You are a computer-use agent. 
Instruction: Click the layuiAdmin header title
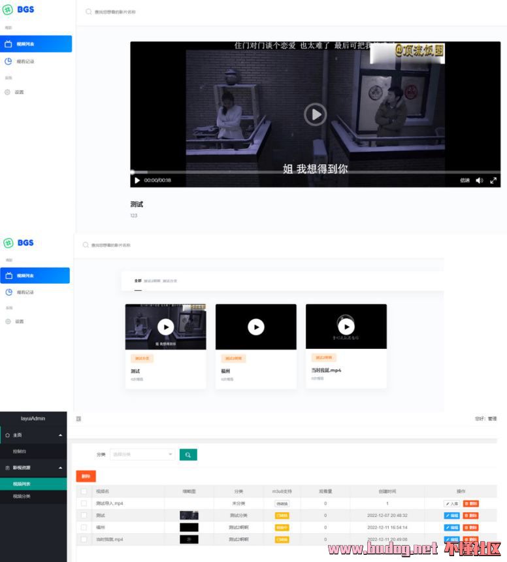33,418
